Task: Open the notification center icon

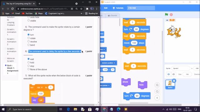Action: click(195, 109)
